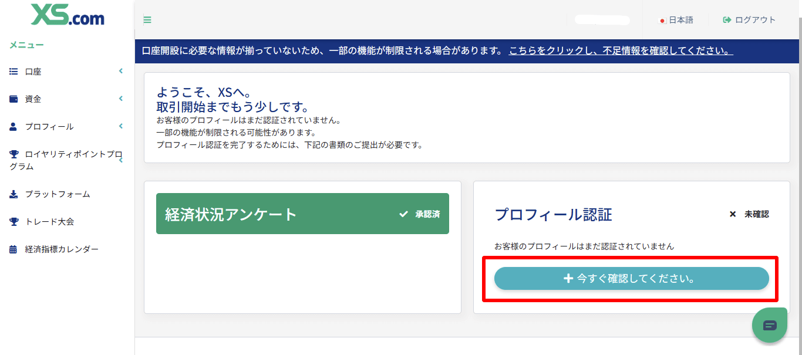Image resolution: width=802 pixels, height=355 pixels.
Task: Expand the 口座 menu chevron
Action: point(121,71)
